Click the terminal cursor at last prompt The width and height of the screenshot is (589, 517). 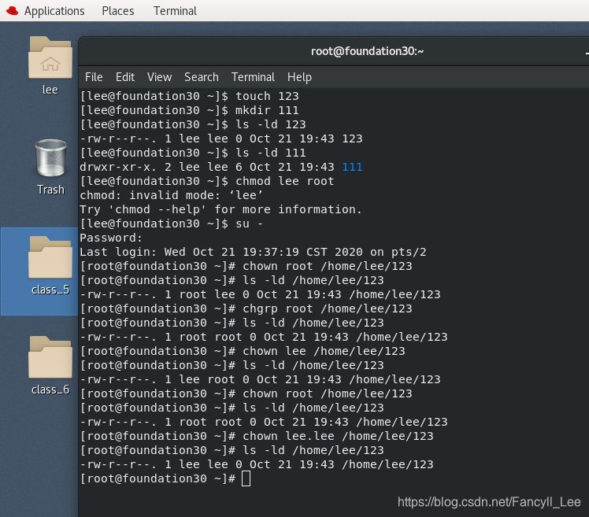pyautogui.click(x=246, y=478)
